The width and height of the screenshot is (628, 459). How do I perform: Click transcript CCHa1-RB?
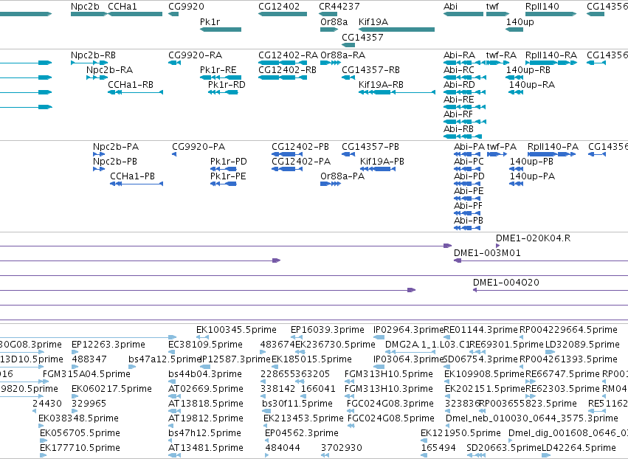(135, 92)
